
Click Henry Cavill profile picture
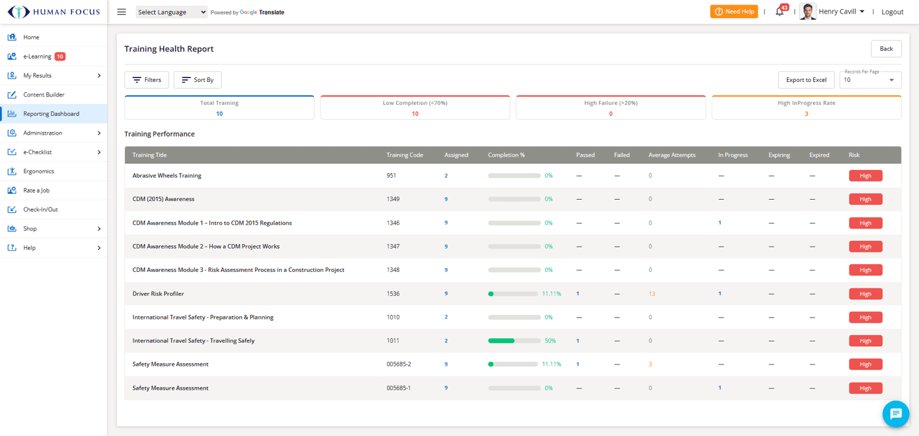click(808, 12)
